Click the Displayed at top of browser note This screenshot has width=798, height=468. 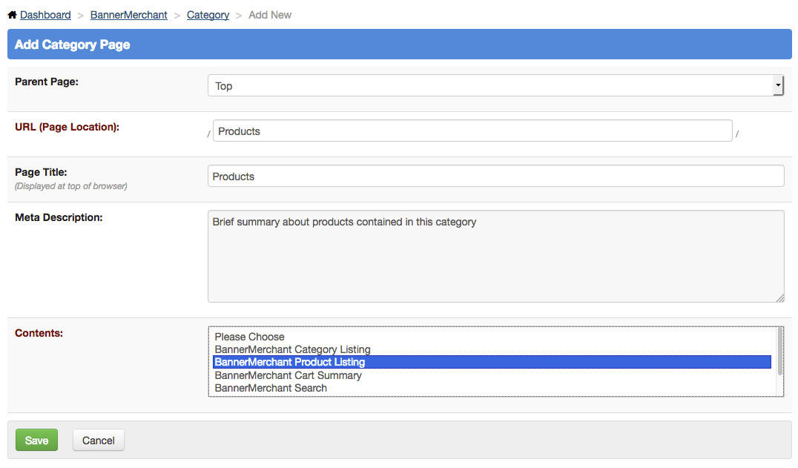coord(70,186)
